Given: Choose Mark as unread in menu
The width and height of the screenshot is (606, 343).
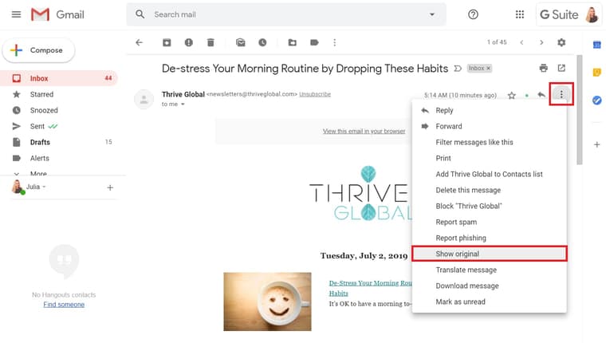Looking at the screenshot, I should (x=490, y=302).
